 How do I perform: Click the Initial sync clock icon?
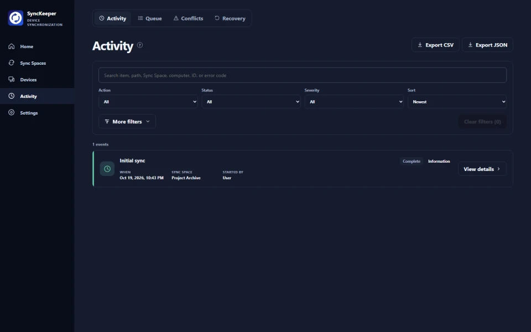click(x=107, y=169)
